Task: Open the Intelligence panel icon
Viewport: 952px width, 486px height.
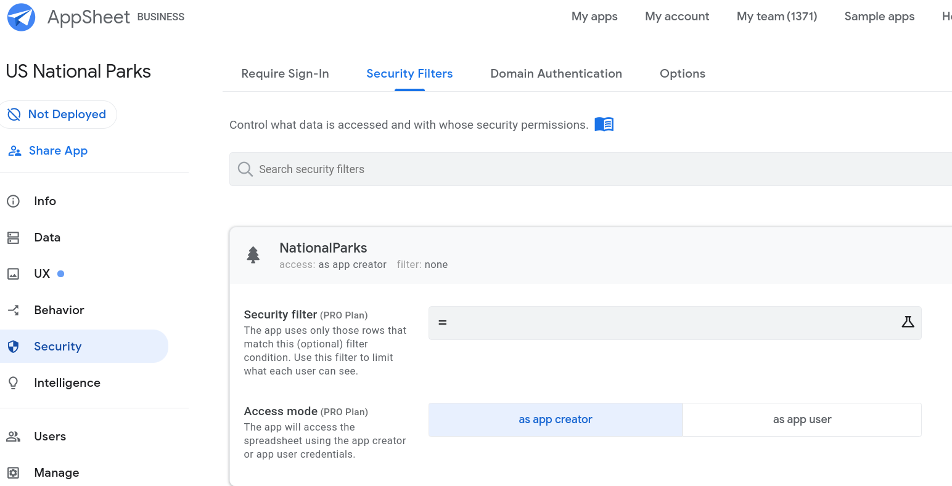Action: (x=14, y=383)
